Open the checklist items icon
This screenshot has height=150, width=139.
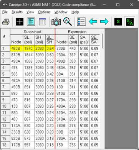tap(81, 22)
